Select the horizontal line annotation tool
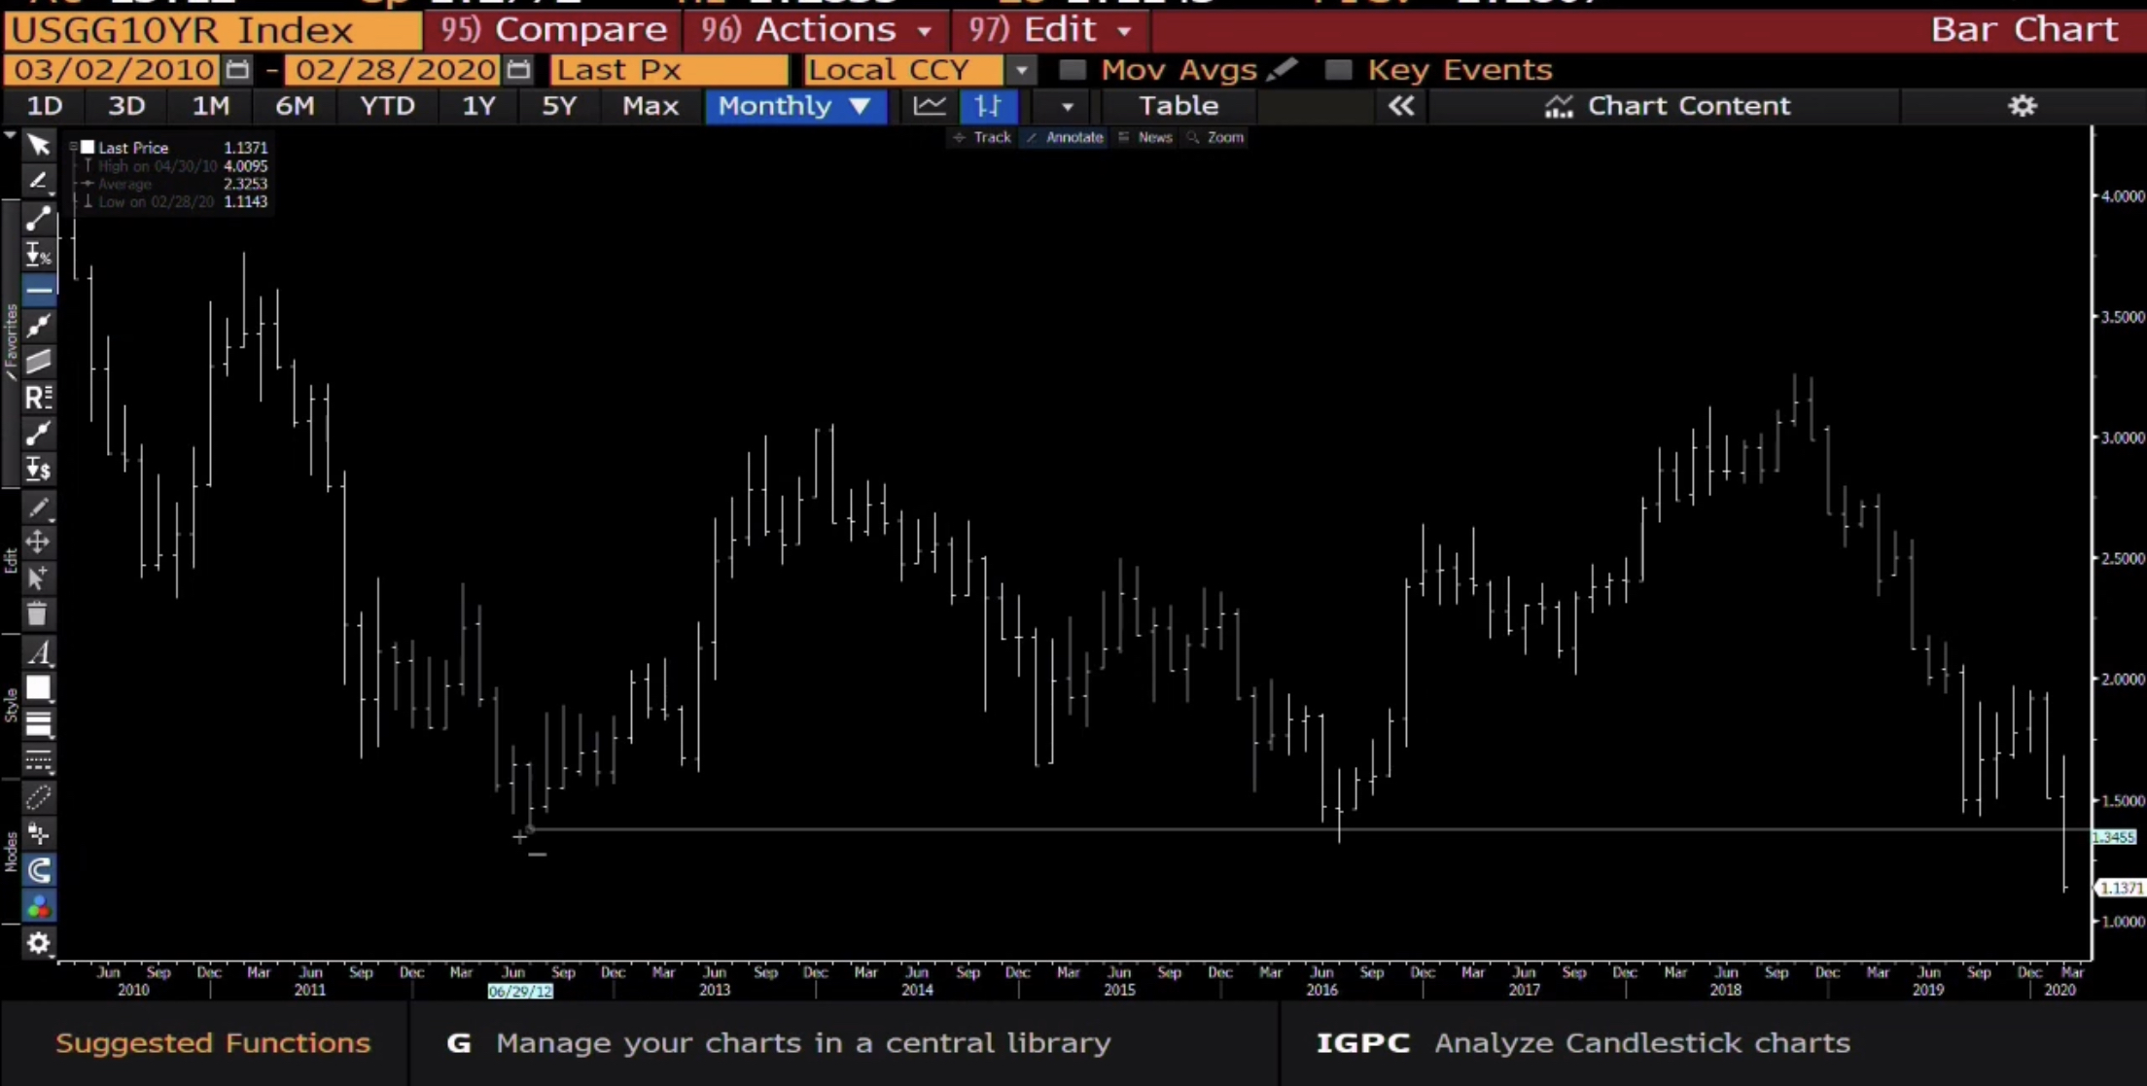 click(39, 290)
